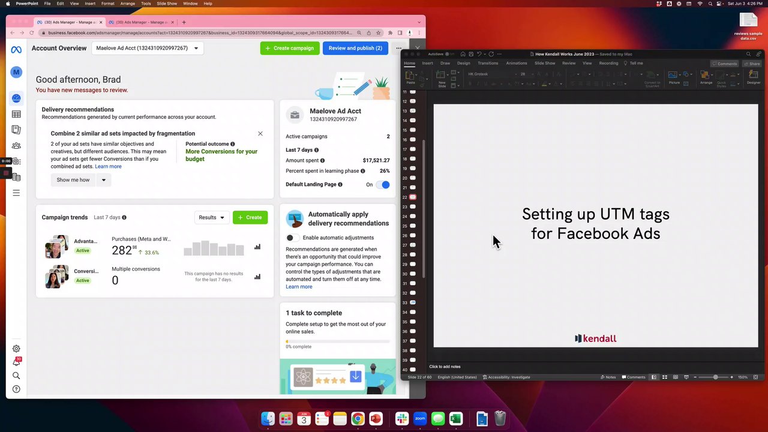
Task: Open three-dot more options in Ads Manager header
Action: (398, 48)
